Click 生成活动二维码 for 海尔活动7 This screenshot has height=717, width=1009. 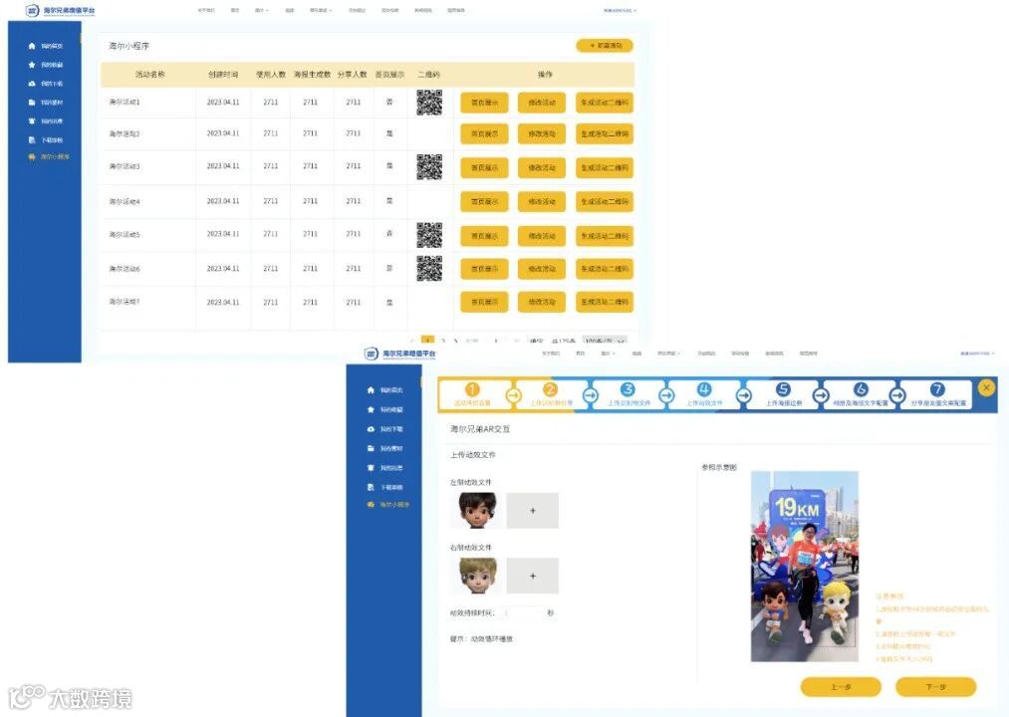click(x=605, y=302)
